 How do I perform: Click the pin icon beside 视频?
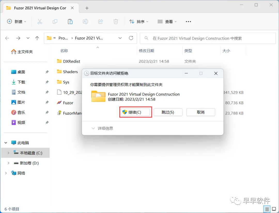click(47, 122)
